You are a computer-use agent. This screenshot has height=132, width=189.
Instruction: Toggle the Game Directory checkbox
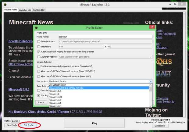(39, 41)
